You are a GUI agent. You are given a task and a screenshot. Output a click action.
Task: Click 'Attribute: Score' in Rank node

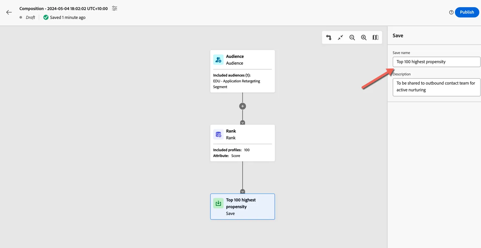pos(226,156)
